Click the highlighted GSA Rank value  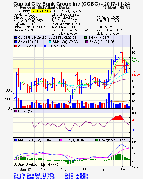[41, 11]
